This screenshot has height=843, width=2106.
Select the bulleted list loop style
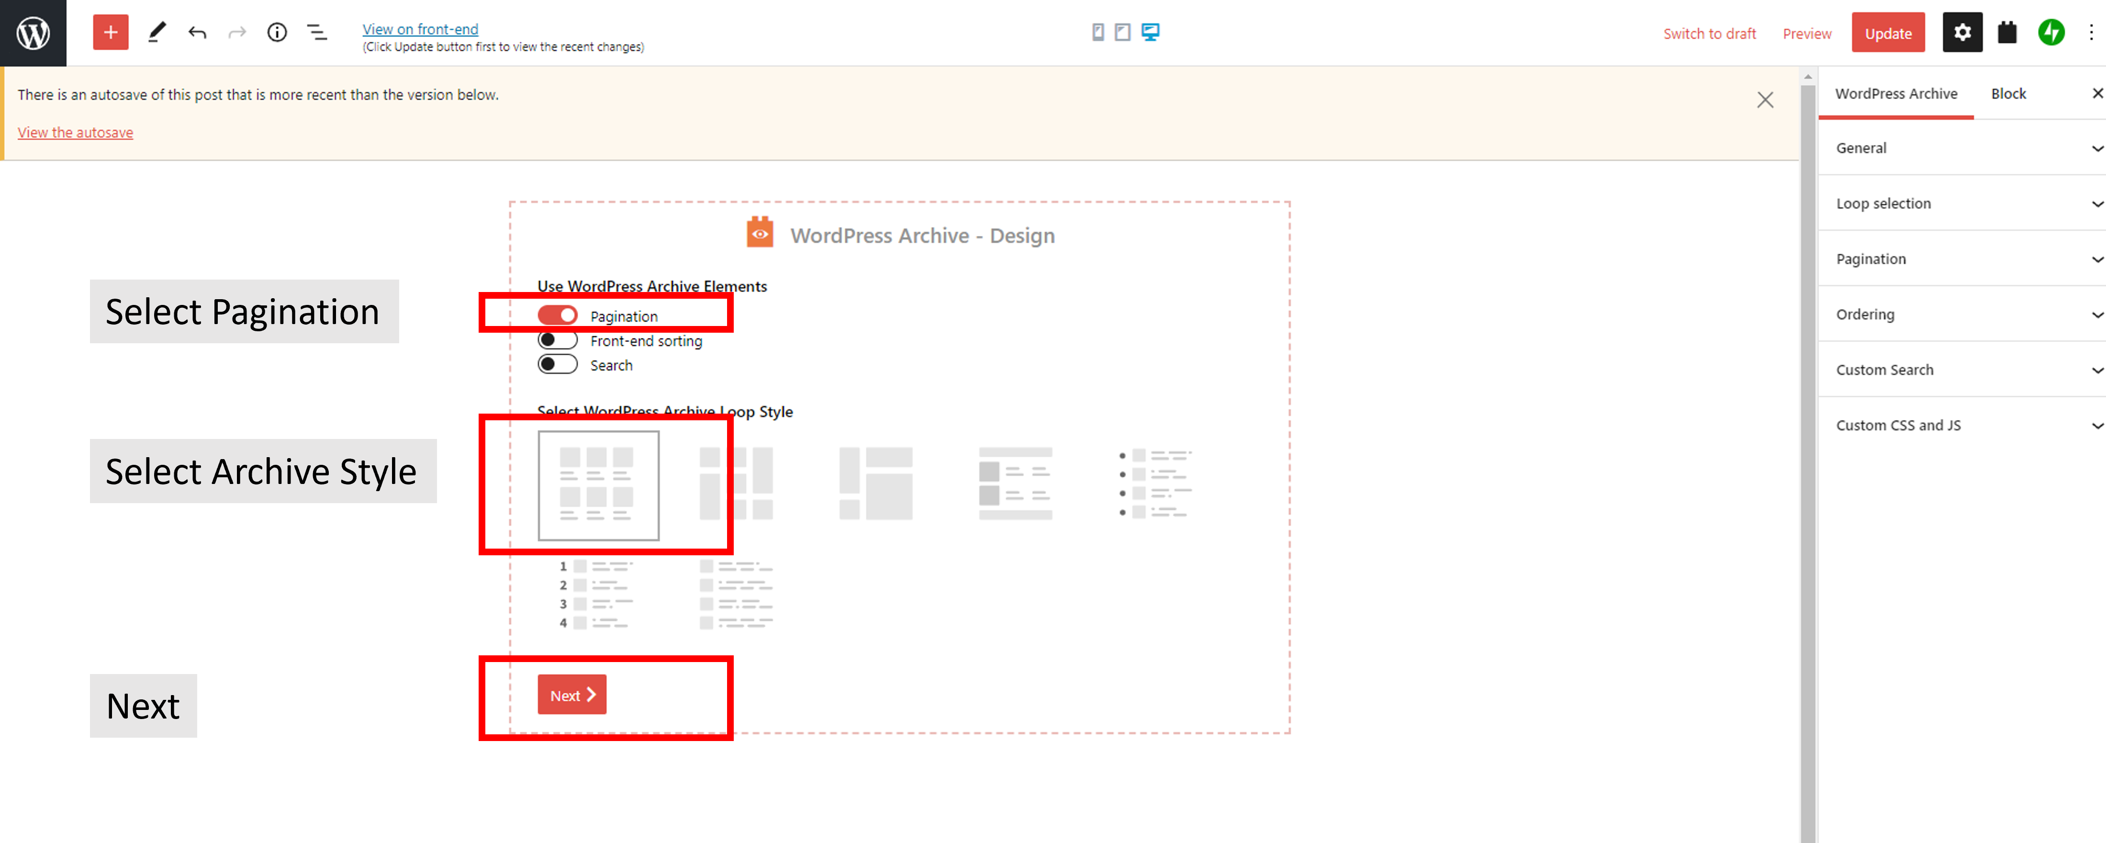[x=1155, y=483]
